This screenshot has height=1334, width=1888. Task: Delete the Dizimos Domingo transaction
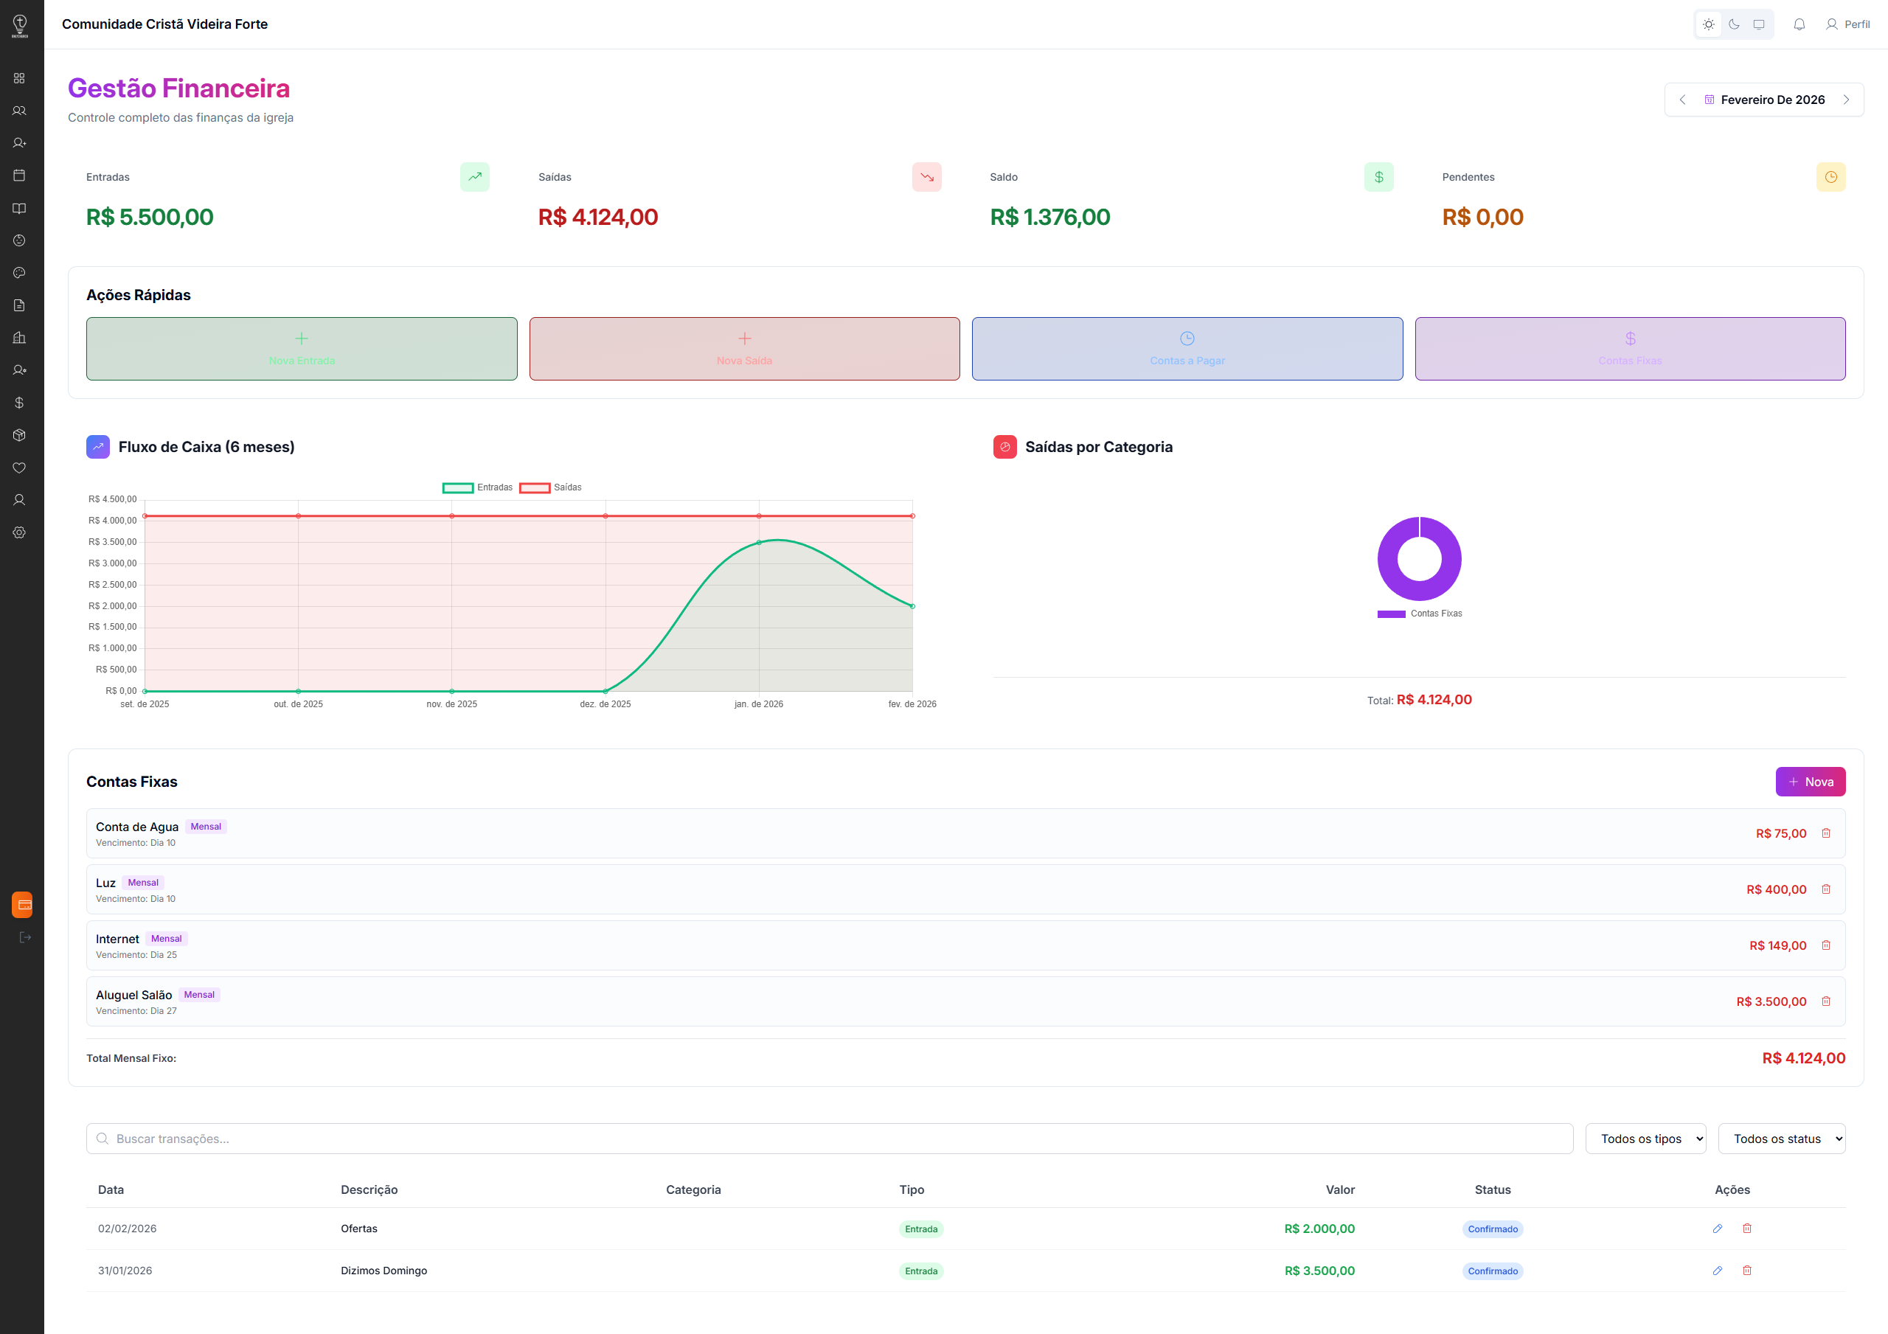(1746, 1271)
